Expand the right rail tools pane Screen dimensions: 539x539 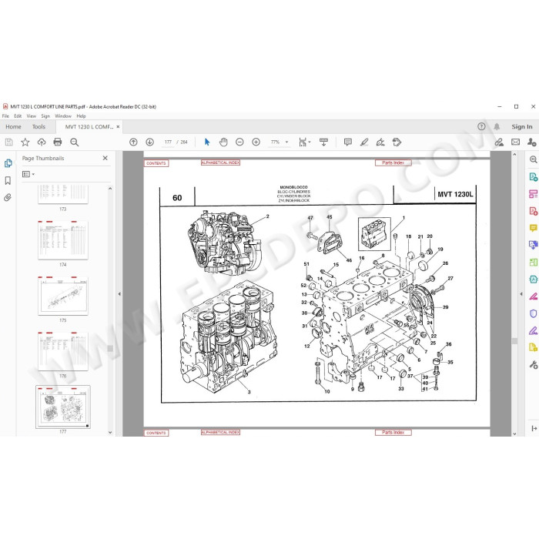[534, 428]
